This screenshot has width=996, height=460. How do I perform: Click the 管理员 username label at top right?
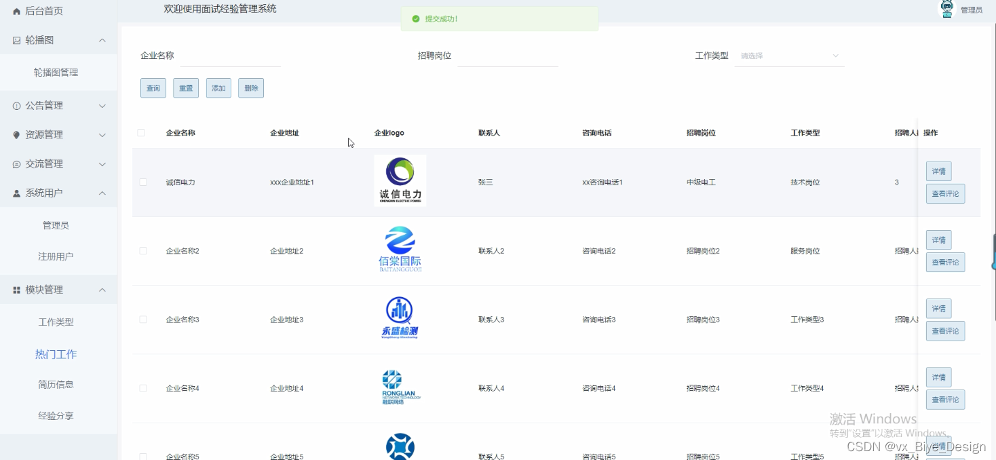(972, 10)
